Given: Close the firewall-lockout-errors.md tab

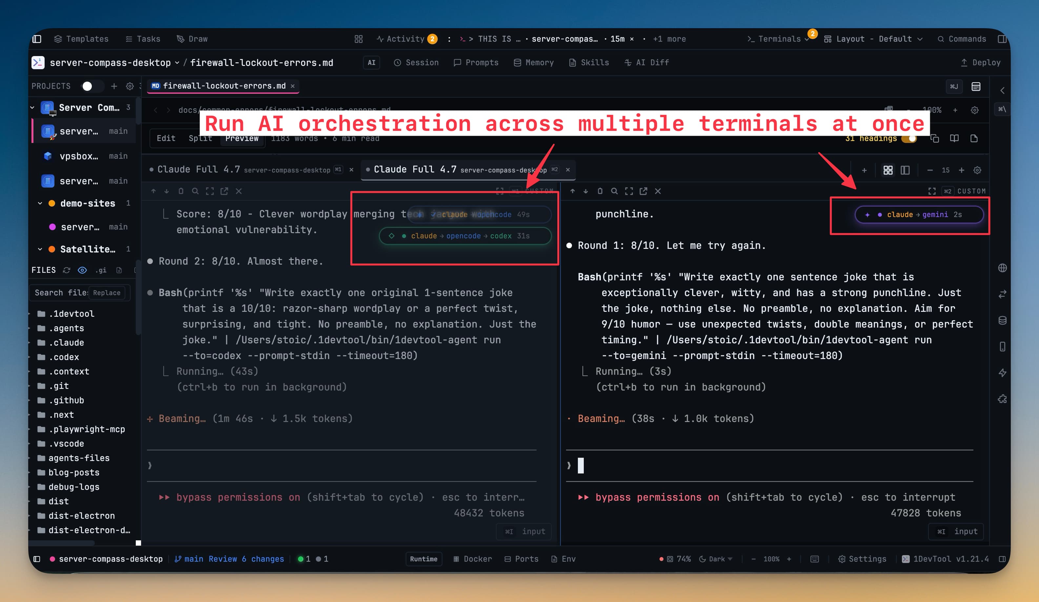Looking at the screenshot, I should pyautogui.click(x=293, y=86).
